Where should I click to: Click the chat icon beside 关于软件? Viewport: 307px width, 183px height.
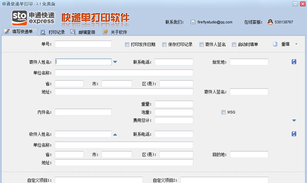pos(105,32)
